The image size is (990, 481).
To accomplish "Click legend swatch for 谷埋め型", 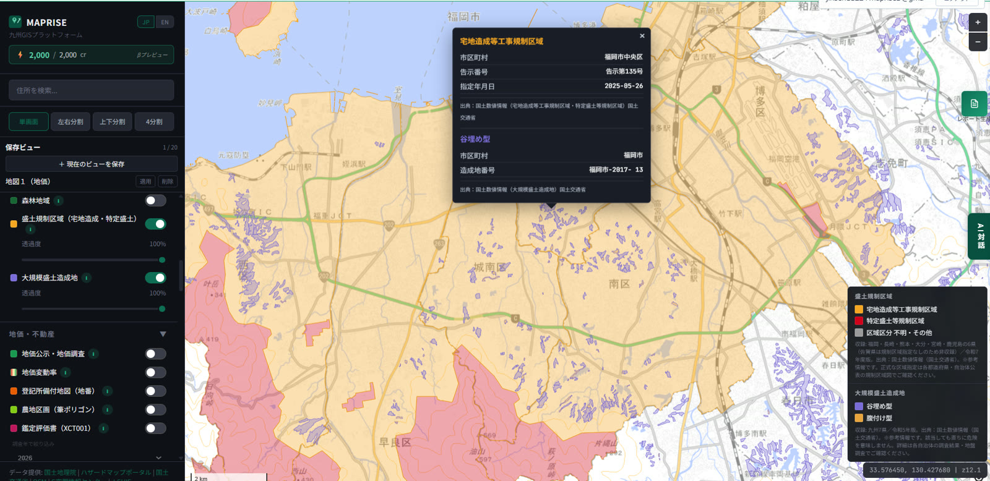I will click(x=859, y=406).
